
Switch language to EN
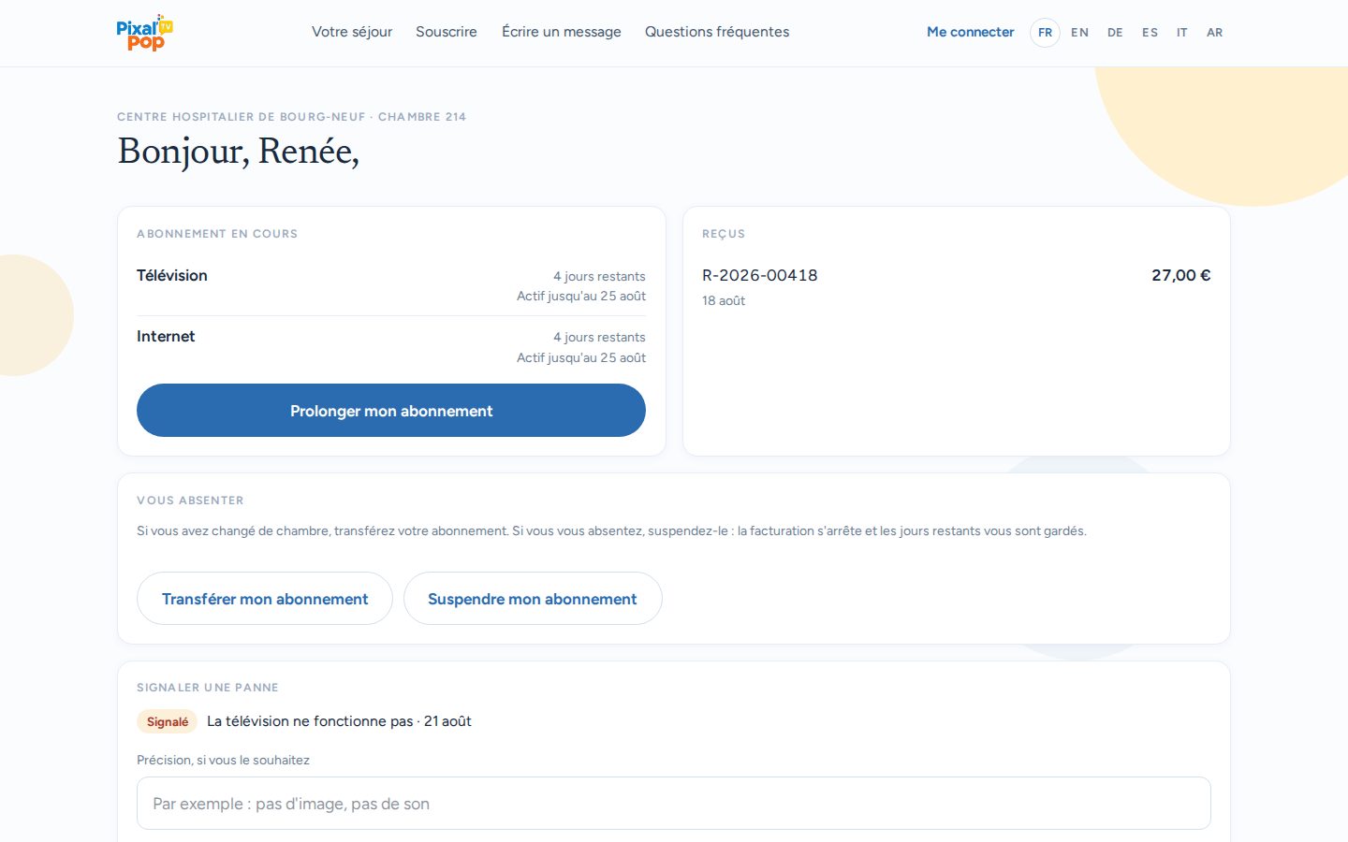[x=1080, y=33]
